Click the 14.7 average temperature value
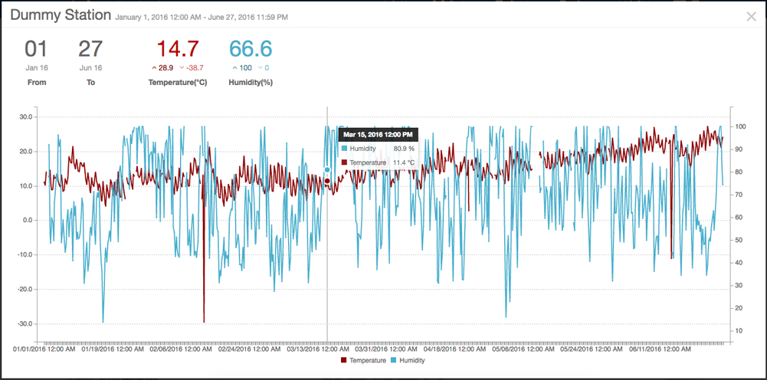767x380 pixels. [178, 49]
